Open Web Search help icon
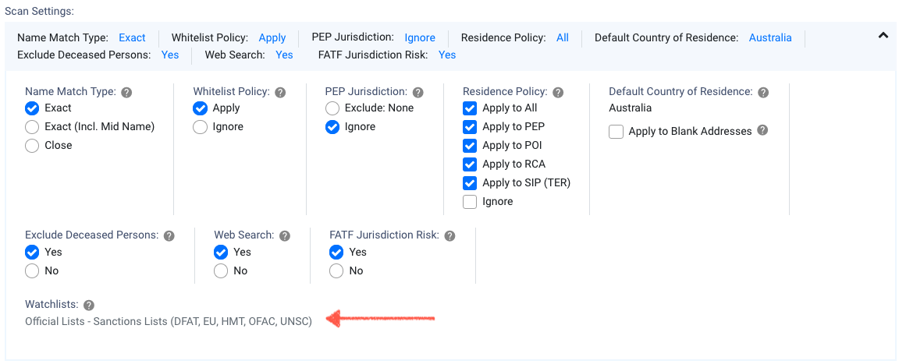Screen dimensions: 899x364 285,235
